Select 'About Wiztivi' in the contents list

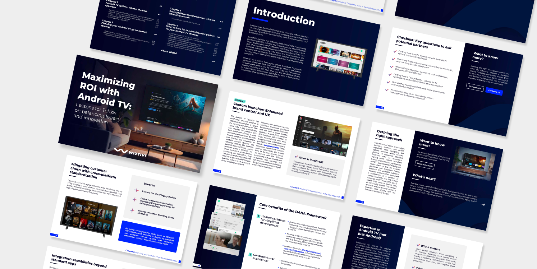169,51
